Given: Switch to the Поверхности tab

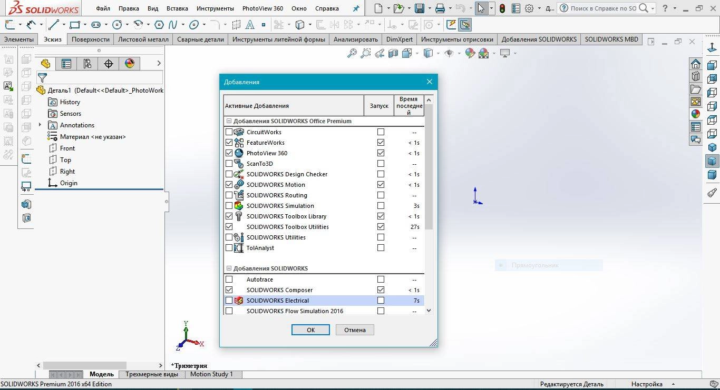Looking at the screenshot, I should pyautogui.click(x=91, y=39).
